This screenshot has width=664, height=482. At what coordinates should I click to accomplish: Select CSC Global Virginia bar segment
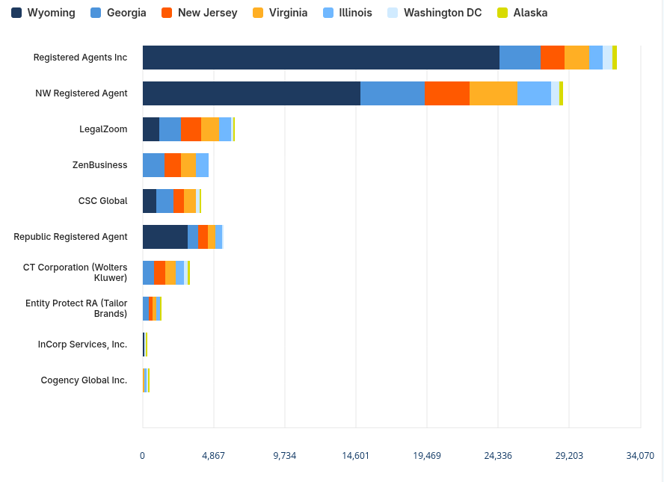pos(190,202)
